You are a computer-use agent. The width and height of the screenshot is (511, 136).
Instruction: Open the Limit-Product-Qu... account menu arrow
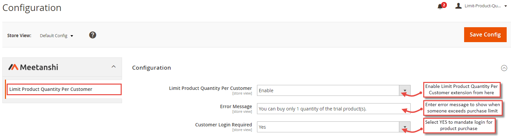[505, 6]
